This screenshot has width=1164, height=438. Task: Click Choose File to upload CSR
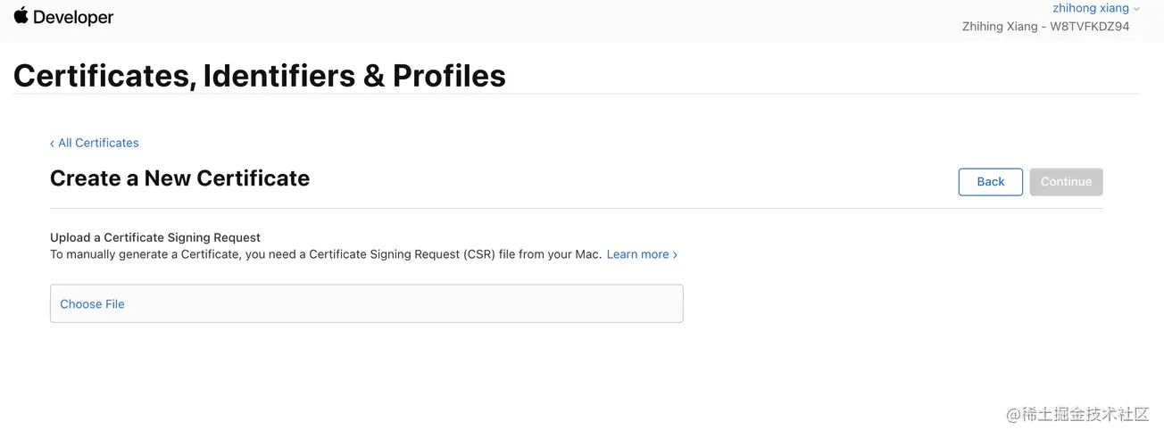pos(92,304)
